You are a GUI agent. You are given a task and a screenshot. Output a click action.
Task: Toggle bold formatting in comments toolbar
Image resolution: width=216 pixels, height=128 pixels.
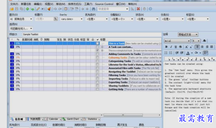coord(166,47)
